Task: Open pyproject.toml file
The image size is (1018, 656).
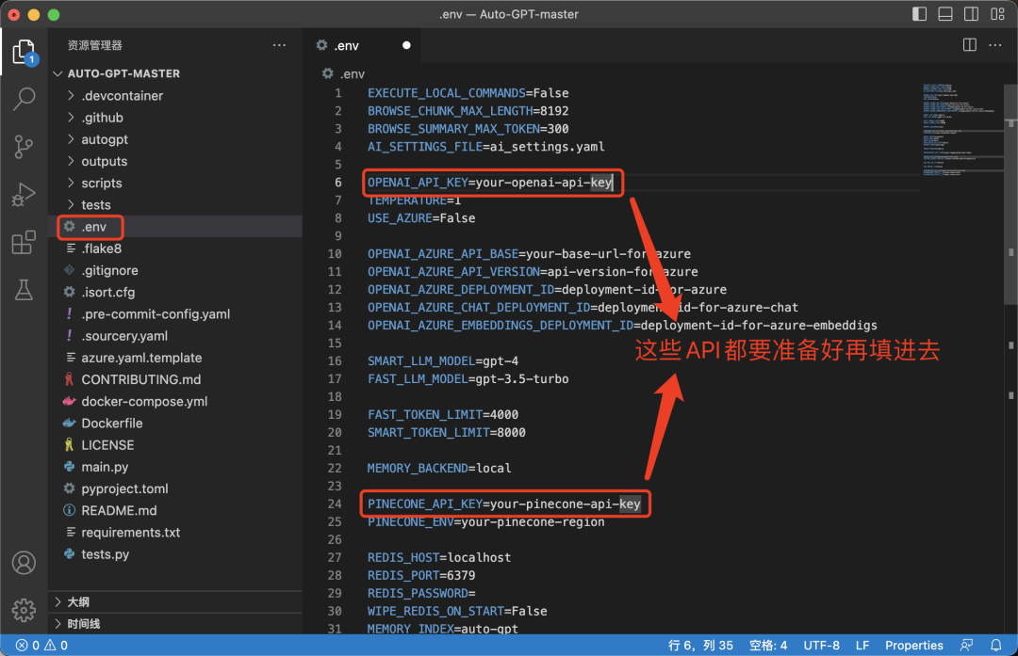Action: [175, 488]
